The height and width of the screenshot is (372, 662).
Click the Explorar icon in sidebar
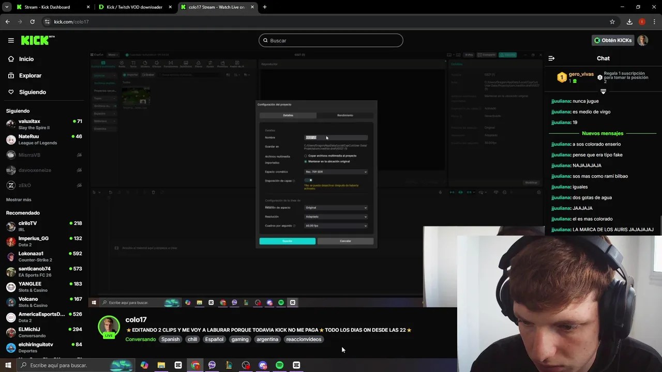[x=11, y=75]
